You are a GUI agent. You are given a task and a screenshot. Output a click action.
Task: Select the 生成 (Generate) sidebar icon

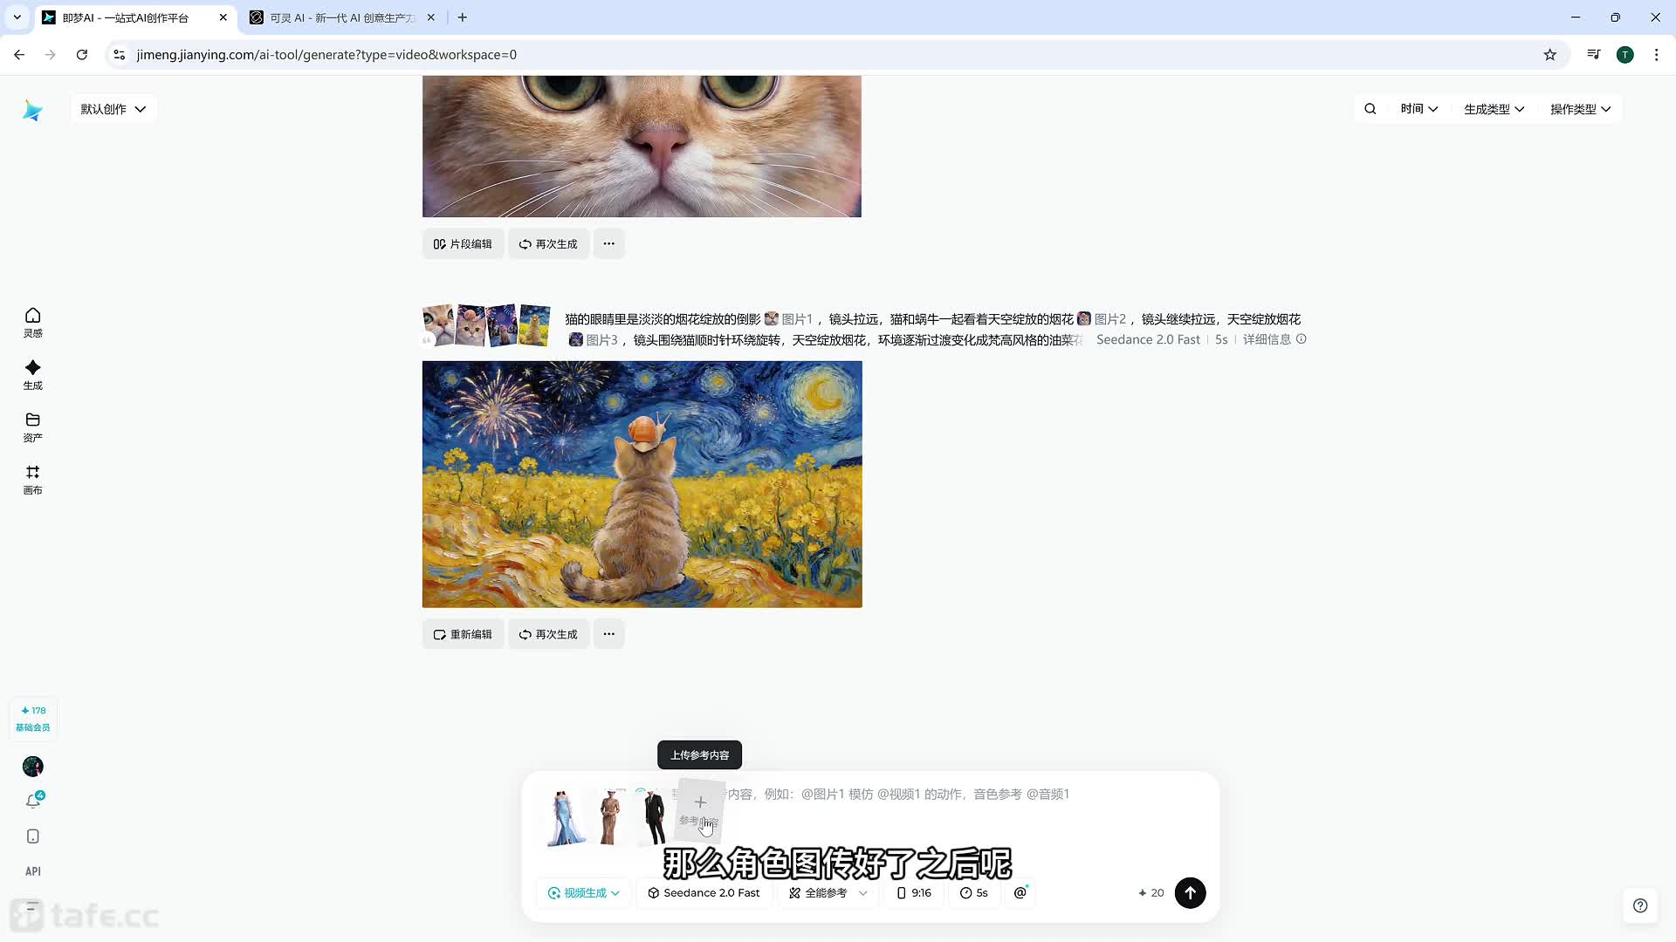[32, 374]
